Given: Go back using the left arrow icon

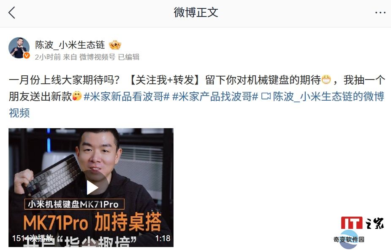Looking at the screenshot, I should click(12, 13).
